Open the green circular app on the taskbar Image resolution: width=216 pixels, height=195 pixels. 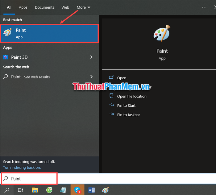pos(49,190)
